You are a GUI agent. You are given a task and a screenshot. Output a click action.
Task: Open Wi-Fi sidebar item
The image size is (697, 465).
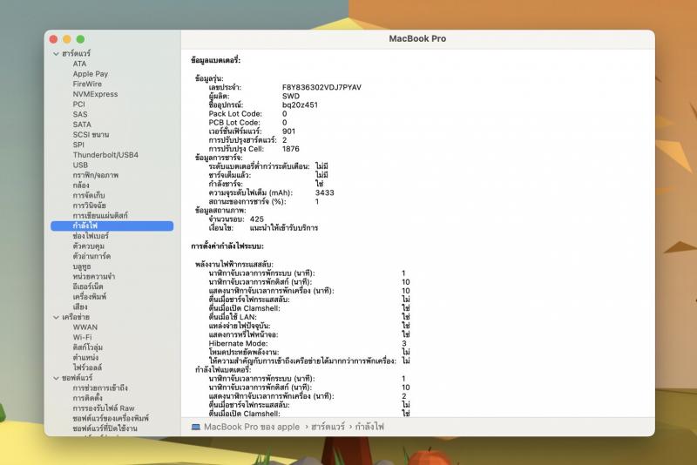click(x=82, y=338)
